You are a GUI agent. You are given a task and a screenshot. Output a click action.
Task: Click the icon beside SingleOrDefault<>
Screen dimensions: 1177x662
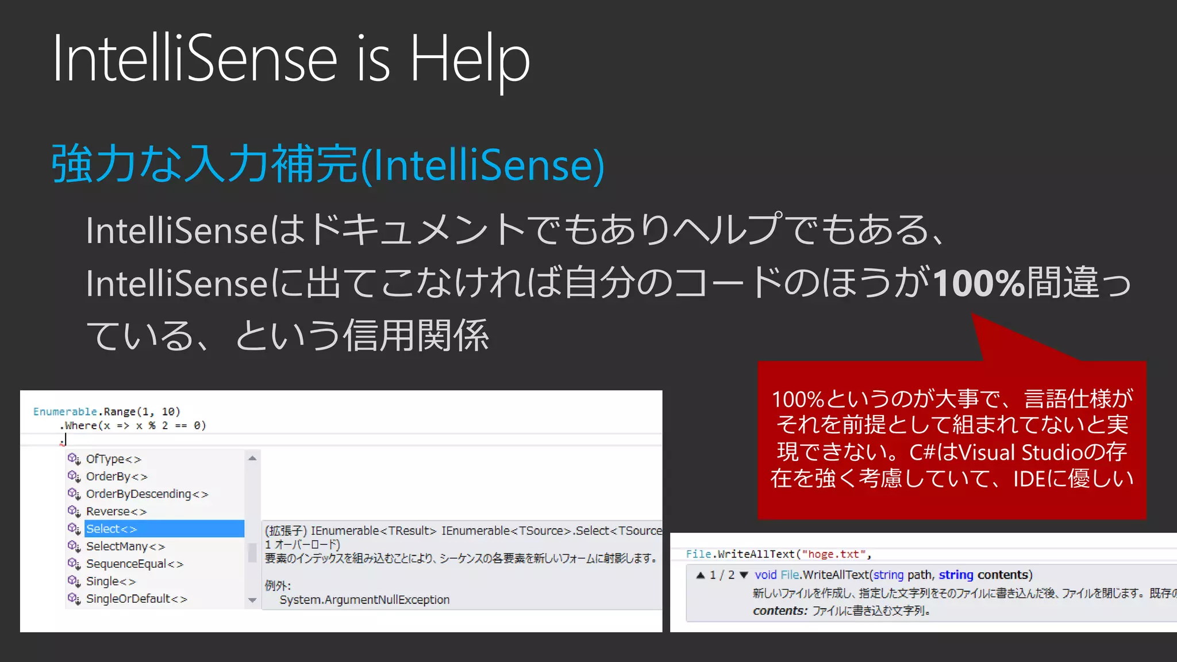[x=74, y=599]
